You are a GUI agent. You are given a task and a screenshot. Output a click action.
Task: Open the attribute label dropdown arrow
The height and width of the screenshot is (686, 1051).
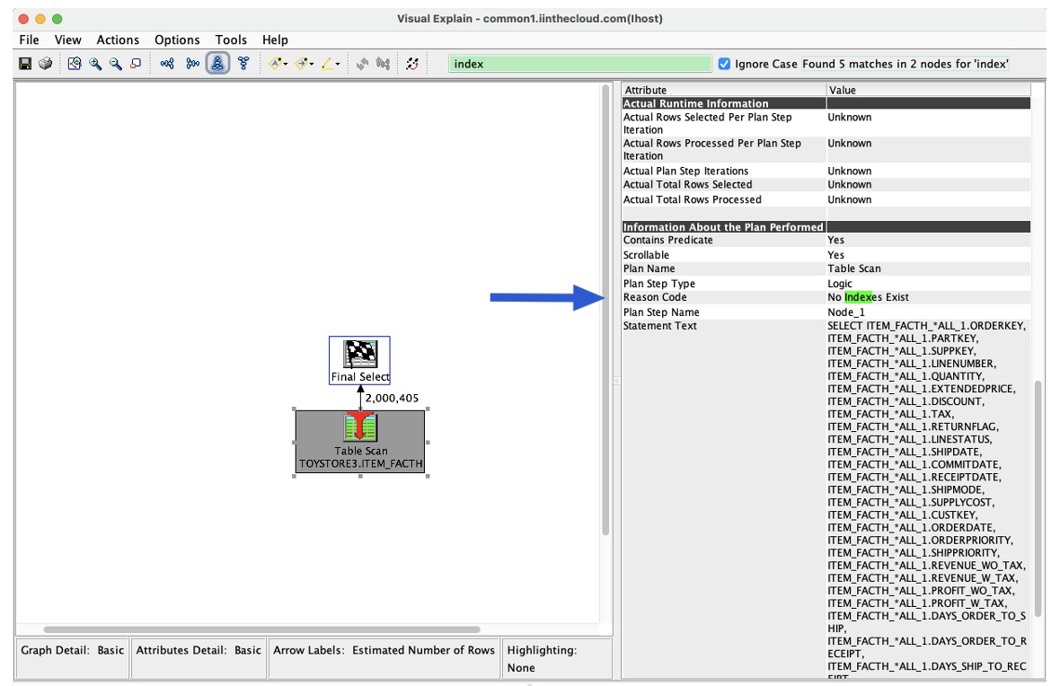pos(285,63)
